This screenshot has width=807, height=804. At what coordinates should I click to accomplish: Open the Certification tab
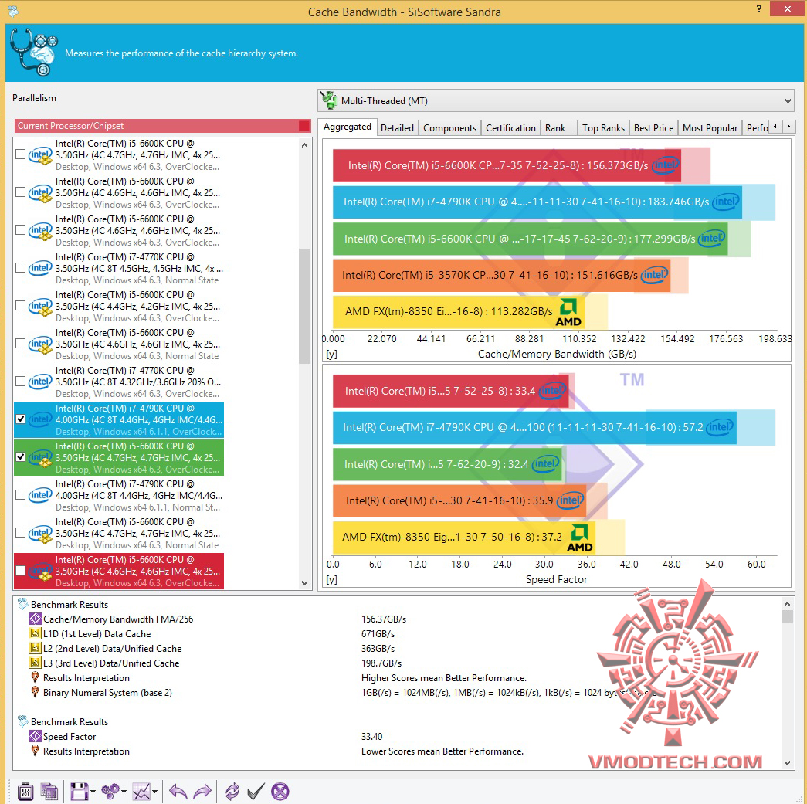510,128
